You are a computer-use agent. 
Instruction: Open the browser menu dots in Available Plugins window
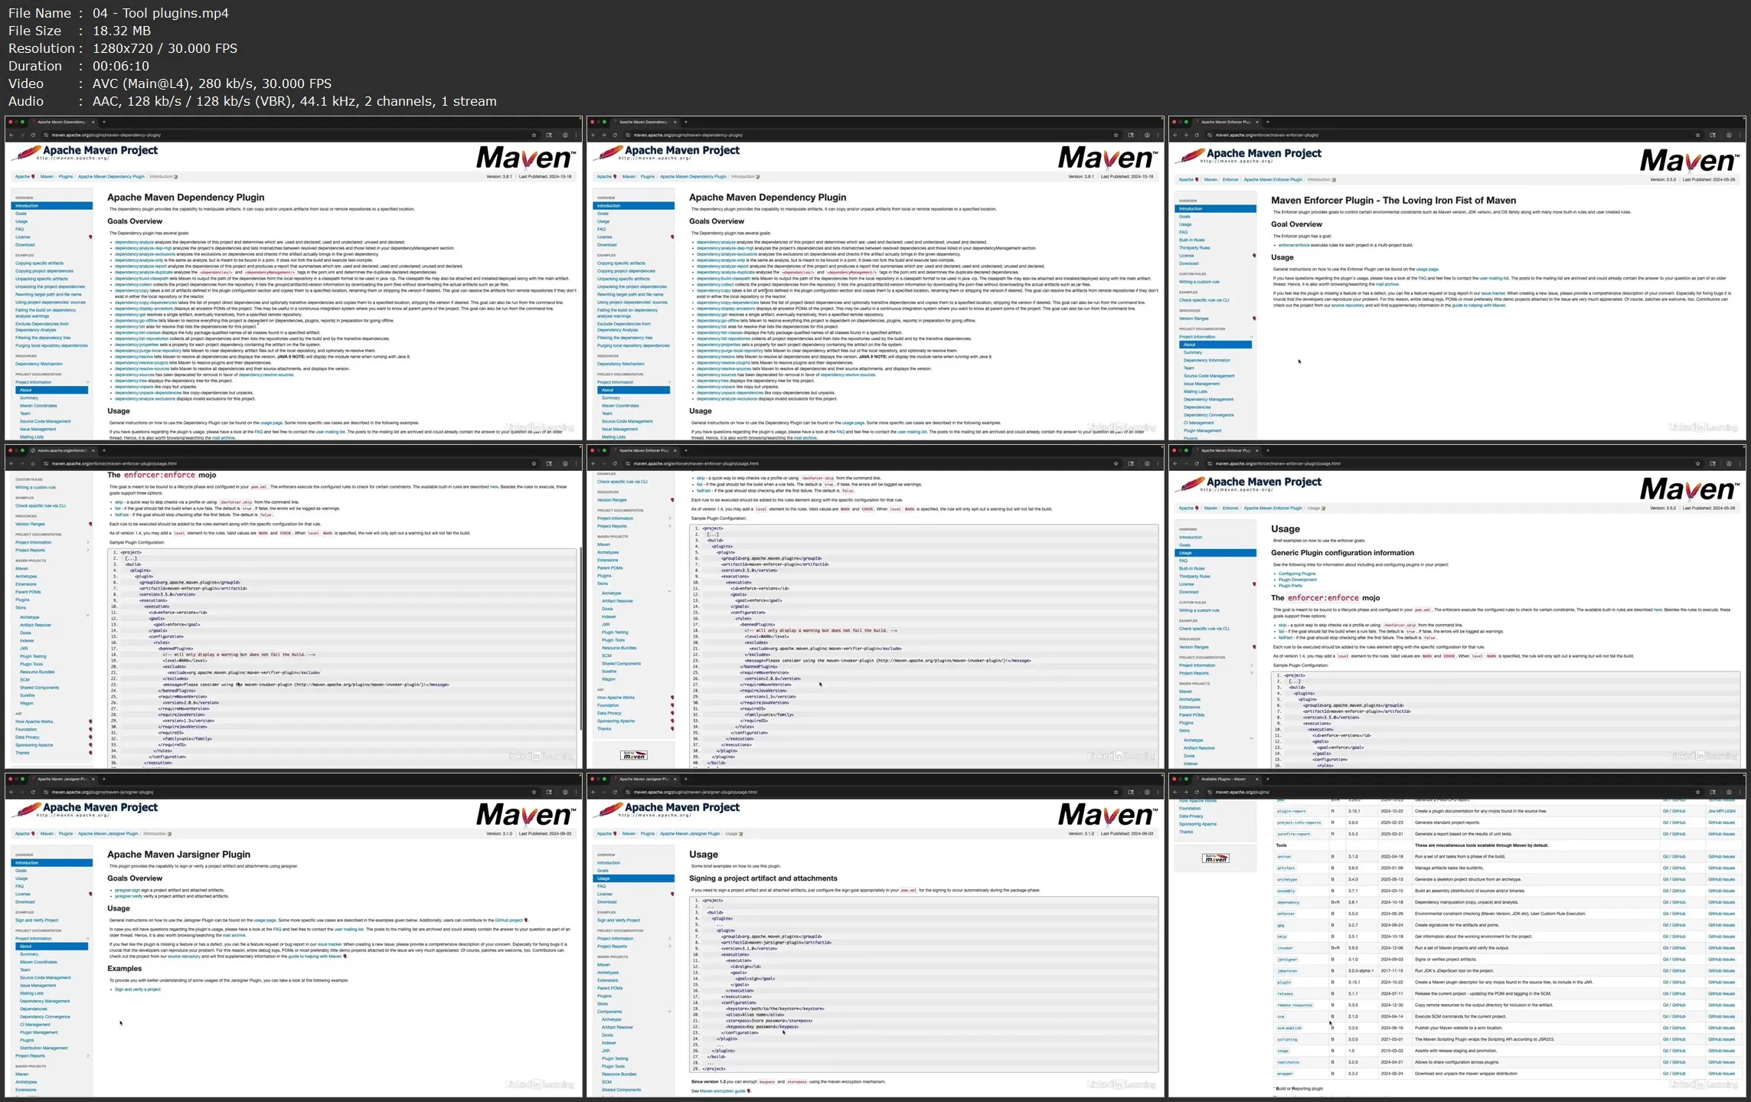[1740, 792]
